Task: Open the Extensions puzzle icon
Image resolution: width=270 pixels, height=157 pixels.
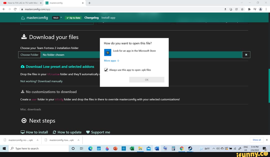Action: click(x=249, y=9)
